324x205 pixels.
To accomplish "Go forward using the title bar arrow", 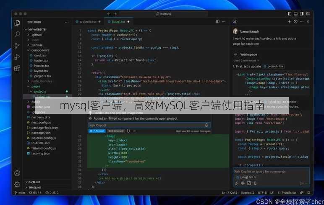I will (x=115, y=14).
